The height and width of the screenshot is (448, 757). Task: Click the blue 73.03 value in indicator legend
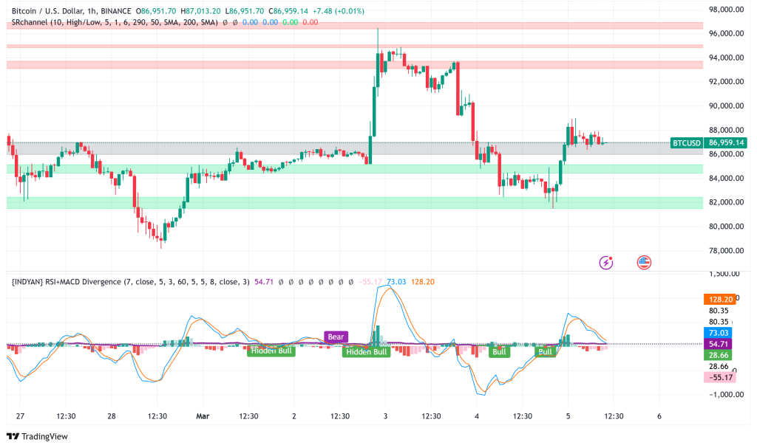pos(396,282)
